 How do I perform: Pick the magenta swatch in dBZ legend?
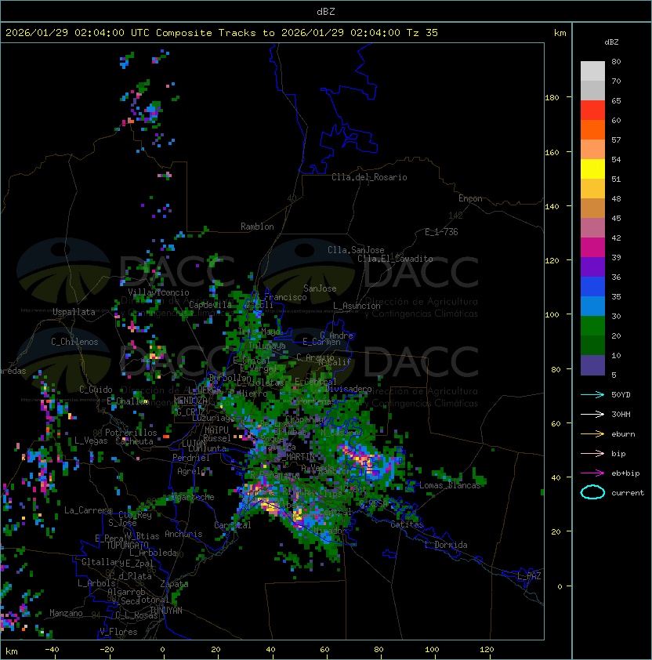pyautogui.click(x=592, y=248)
